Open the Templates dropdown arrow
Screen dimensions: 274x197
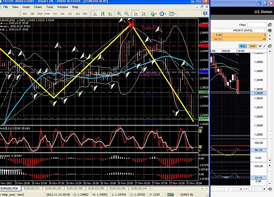coord(174,14)
